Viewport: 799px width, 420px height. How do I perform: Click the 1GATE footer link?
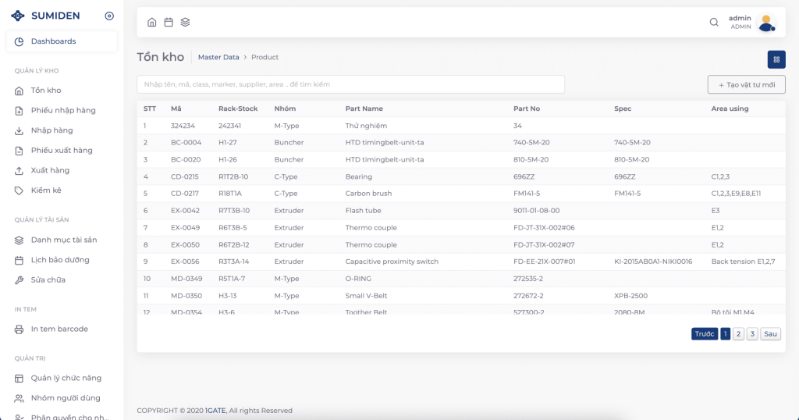(215, 411)
